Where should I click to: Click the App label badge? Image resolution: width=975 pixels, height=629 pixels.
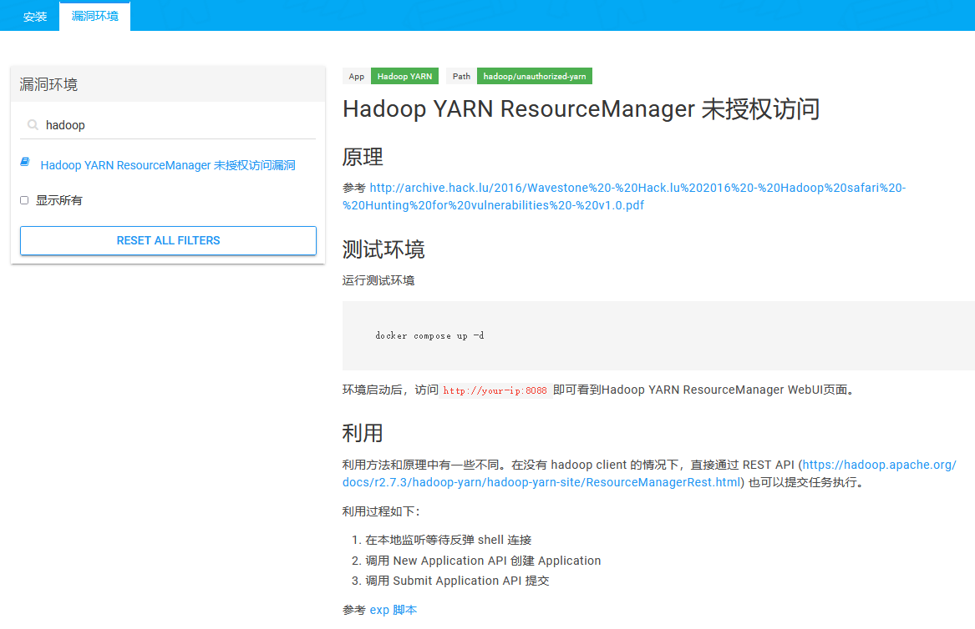(x=356, y=76)
